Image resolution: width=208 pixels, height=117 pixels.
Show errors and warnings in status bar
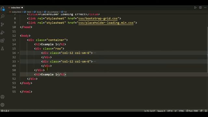(x=5, y=111)
